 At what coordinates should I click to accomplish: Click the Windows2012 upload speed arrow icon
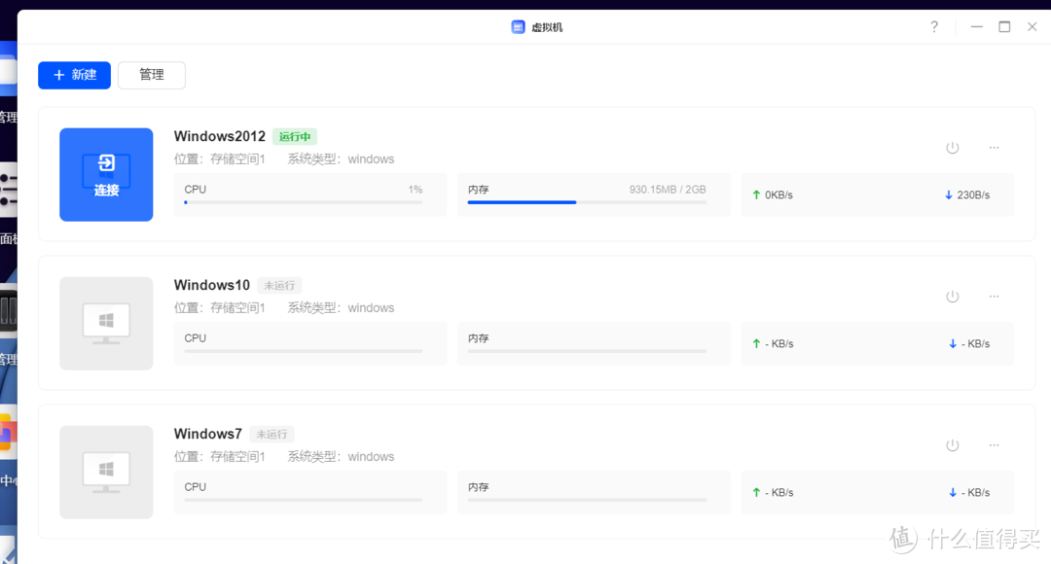tap(756, 195)
